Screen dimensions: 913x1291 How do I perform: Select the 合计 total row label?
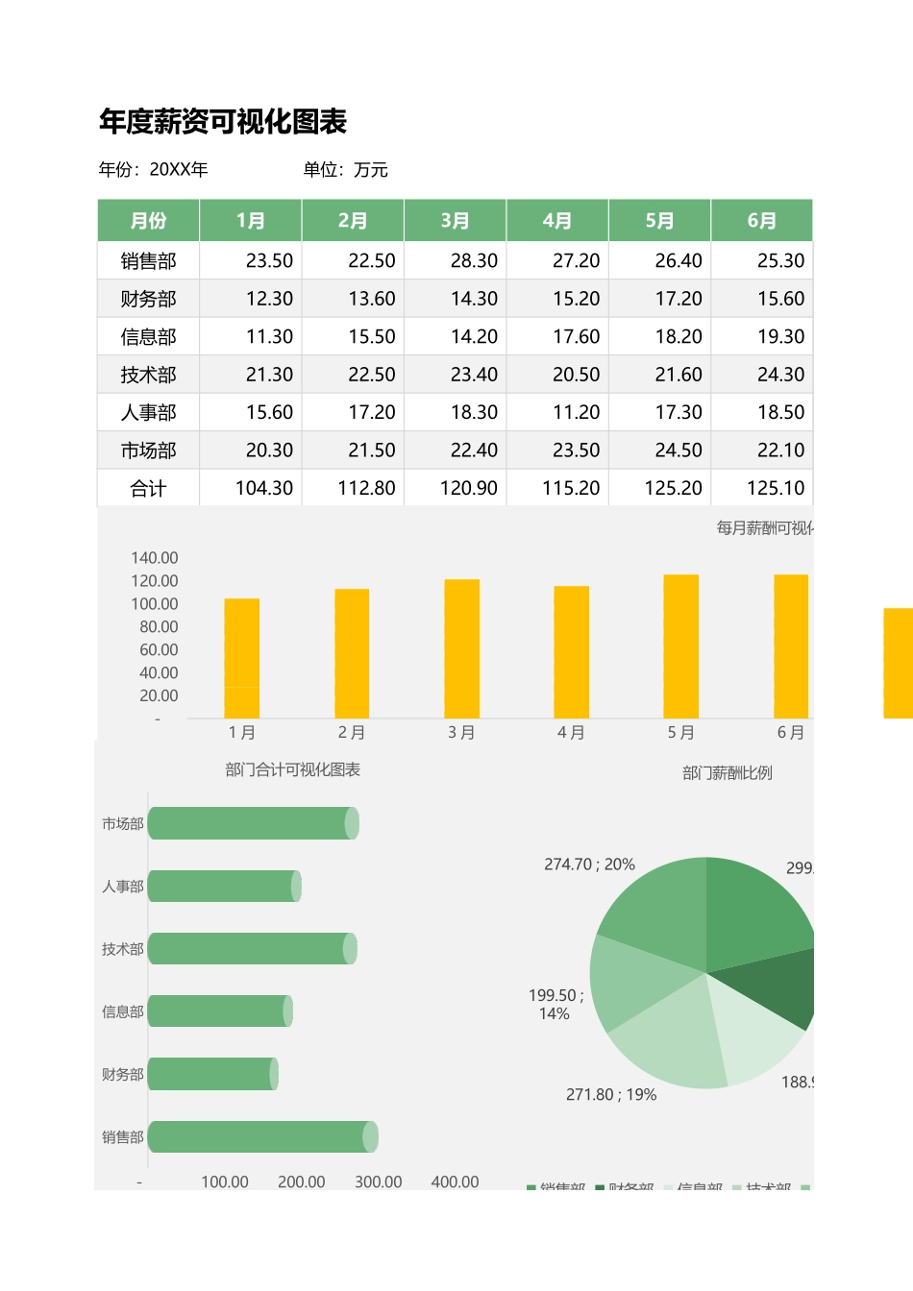click(148, 488)
